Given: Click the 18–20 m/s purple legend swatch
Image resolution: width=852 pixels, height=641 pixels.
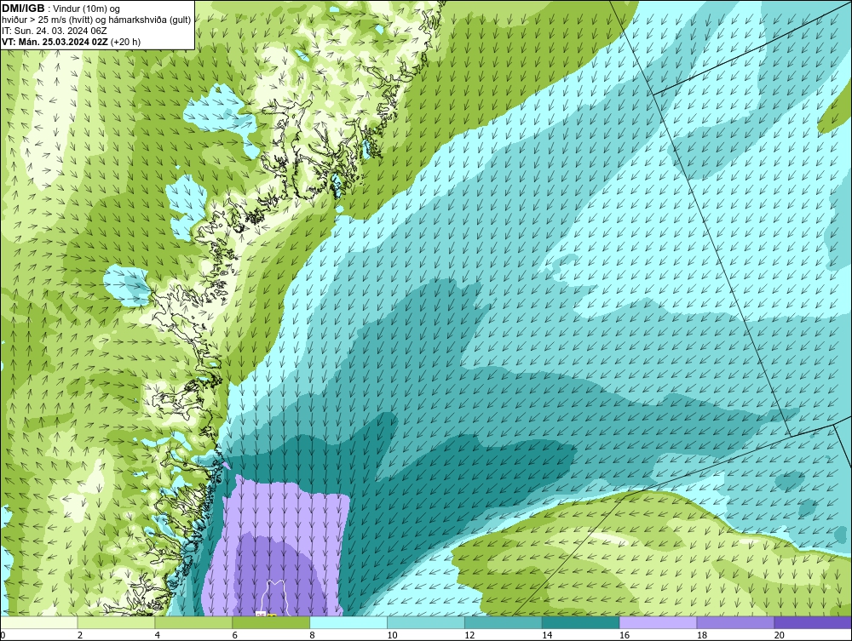Looking at the screenshot, I should tap(736, 622).
